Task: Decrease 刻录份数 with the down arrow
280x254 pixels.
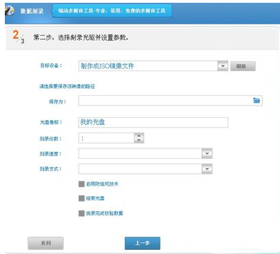Action: pos(139,140)
